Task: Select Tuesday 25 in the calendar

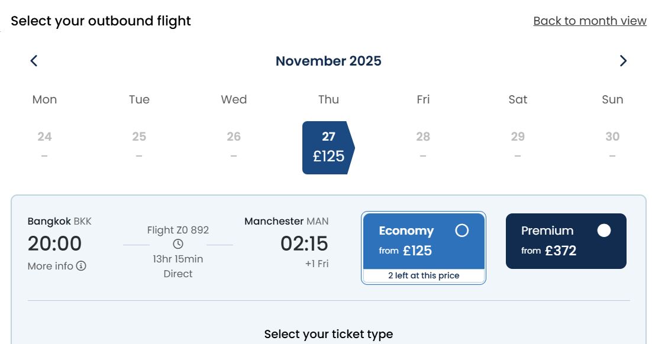Action: pos(139,145)
